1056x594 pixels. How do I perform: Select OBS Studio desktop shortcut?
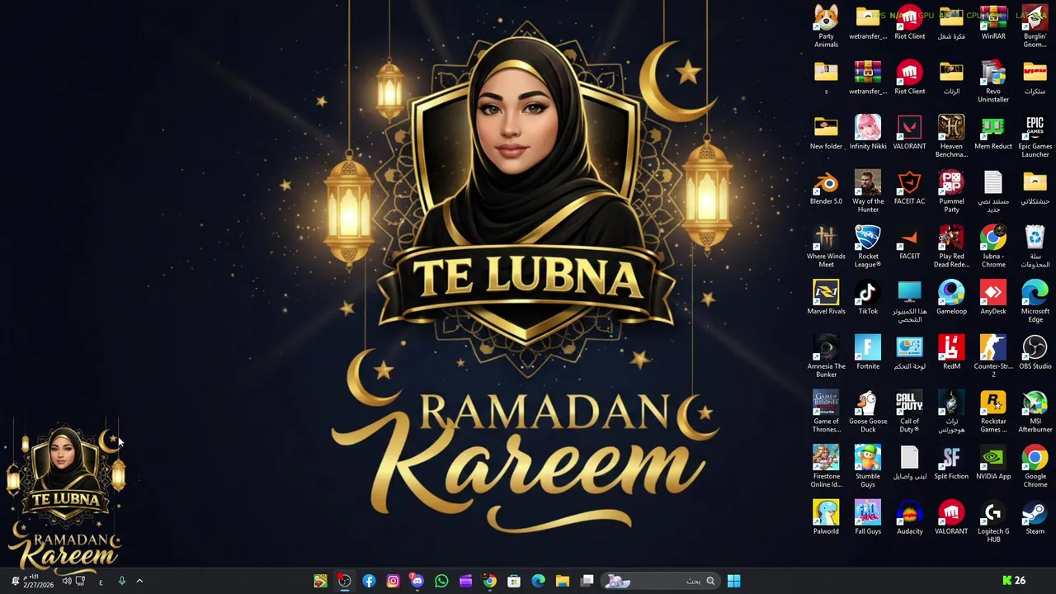1035,353
